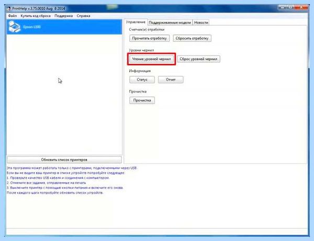Minimize the PrintHelp window

(283, 7)
